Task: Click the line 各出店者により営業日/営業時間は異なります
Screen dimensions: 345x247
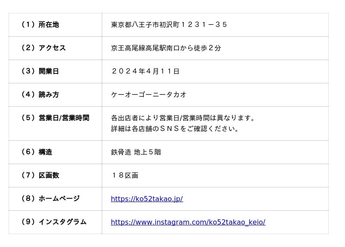Action: 183,118
